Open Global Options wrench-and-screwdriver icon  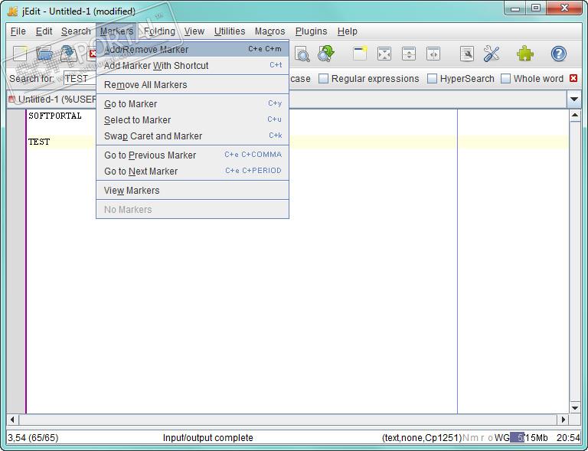tap(492, 54)
